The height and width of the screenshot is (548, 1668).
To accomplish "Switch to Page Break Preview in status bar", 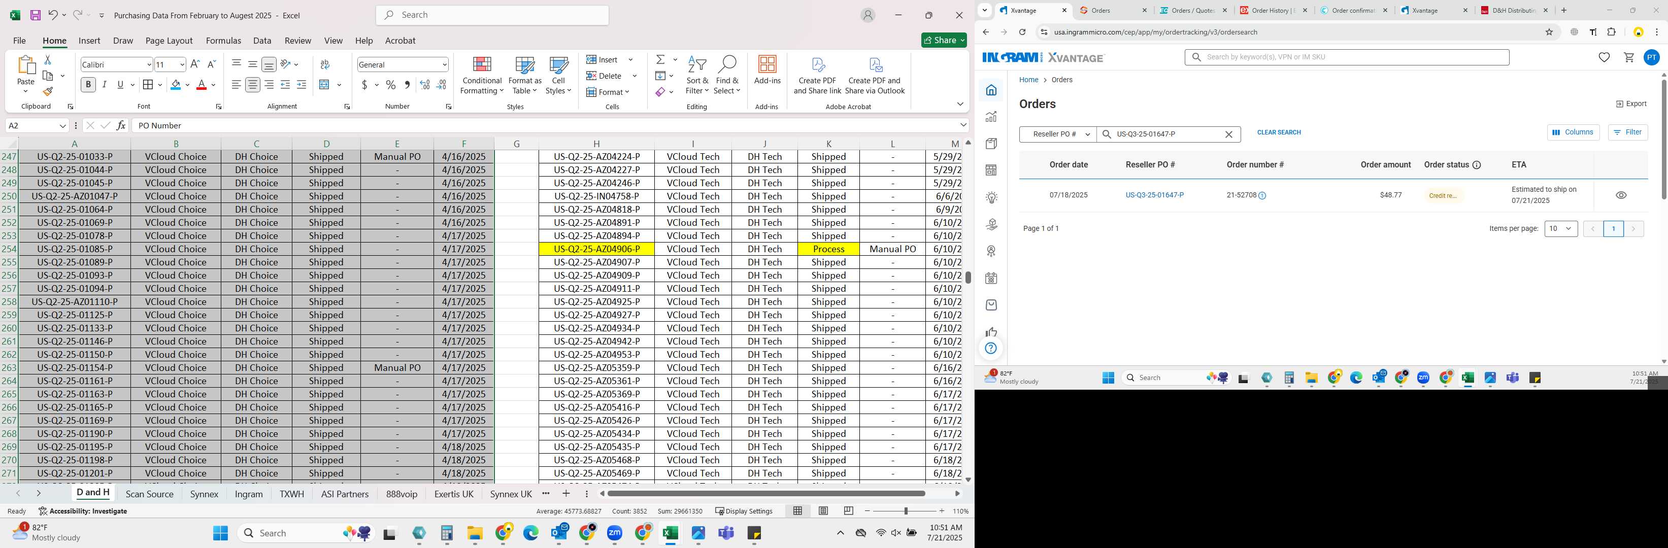I will pyautogui.click(x=848, y=511).
